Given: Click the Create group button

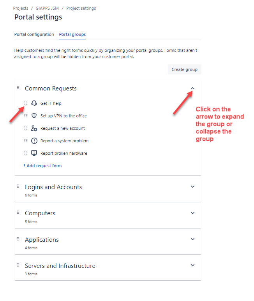Looking at the screenshot, I should pos(185,69).
